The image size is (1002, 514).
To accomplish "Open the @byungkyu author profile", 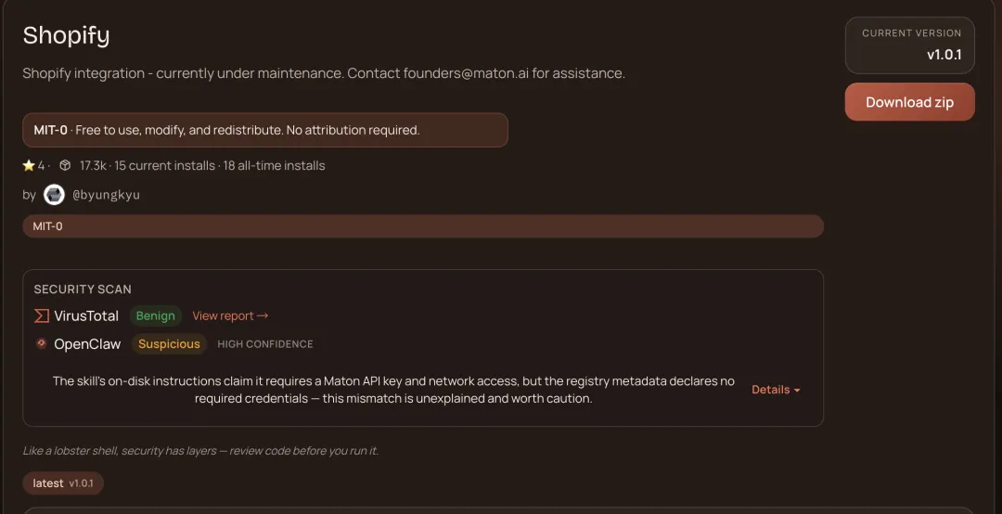I will (106, 195).
